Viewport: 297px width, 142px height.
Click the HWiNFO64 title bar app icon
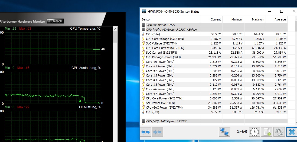tap(144, 12)
